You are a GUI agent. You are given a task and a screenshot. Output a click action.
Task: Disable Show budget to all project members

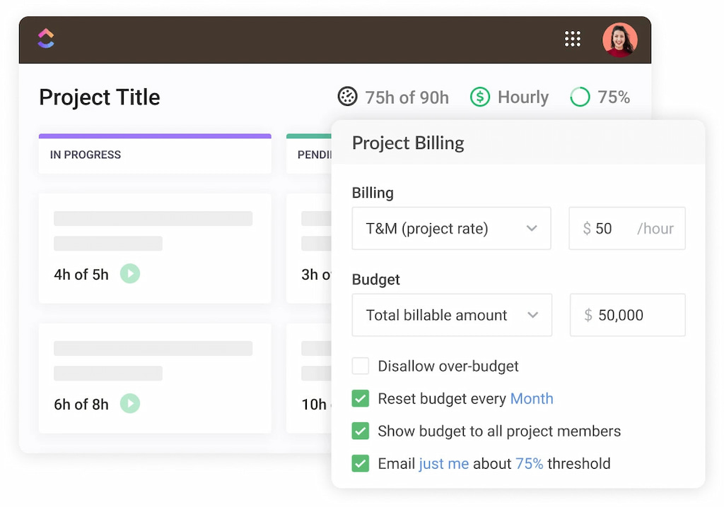(361, 431)
